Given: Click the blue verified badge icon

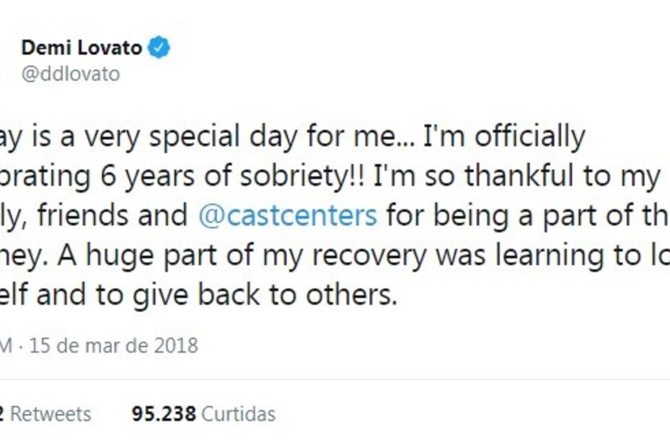Looking at the screenshot, I should [159, 48].
